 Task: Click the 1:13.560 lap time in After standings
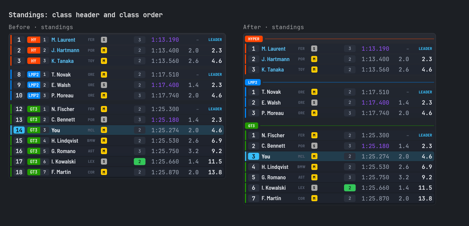pyautogui.click(x=375, y=69)
